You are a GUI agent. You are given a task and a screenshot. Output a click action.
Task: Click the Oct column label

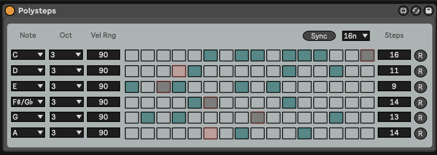[66, 35]
